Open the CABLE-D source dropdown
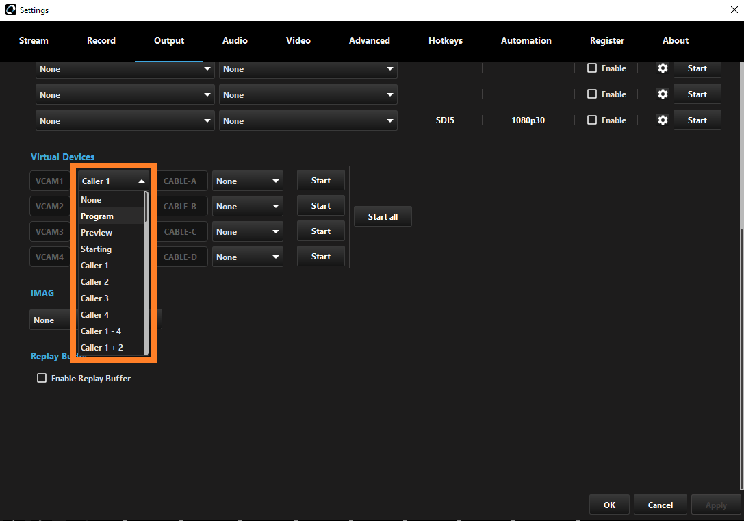The width and height of the screenshot is (744, 521). (x=247, y=257)
